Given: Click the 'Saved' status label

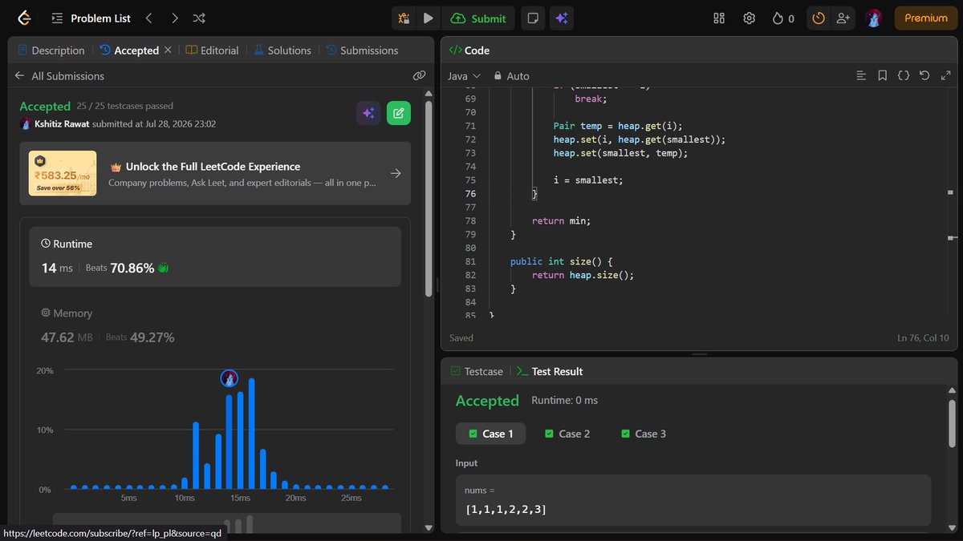Looking at the screenshot, I should (461, 337).
